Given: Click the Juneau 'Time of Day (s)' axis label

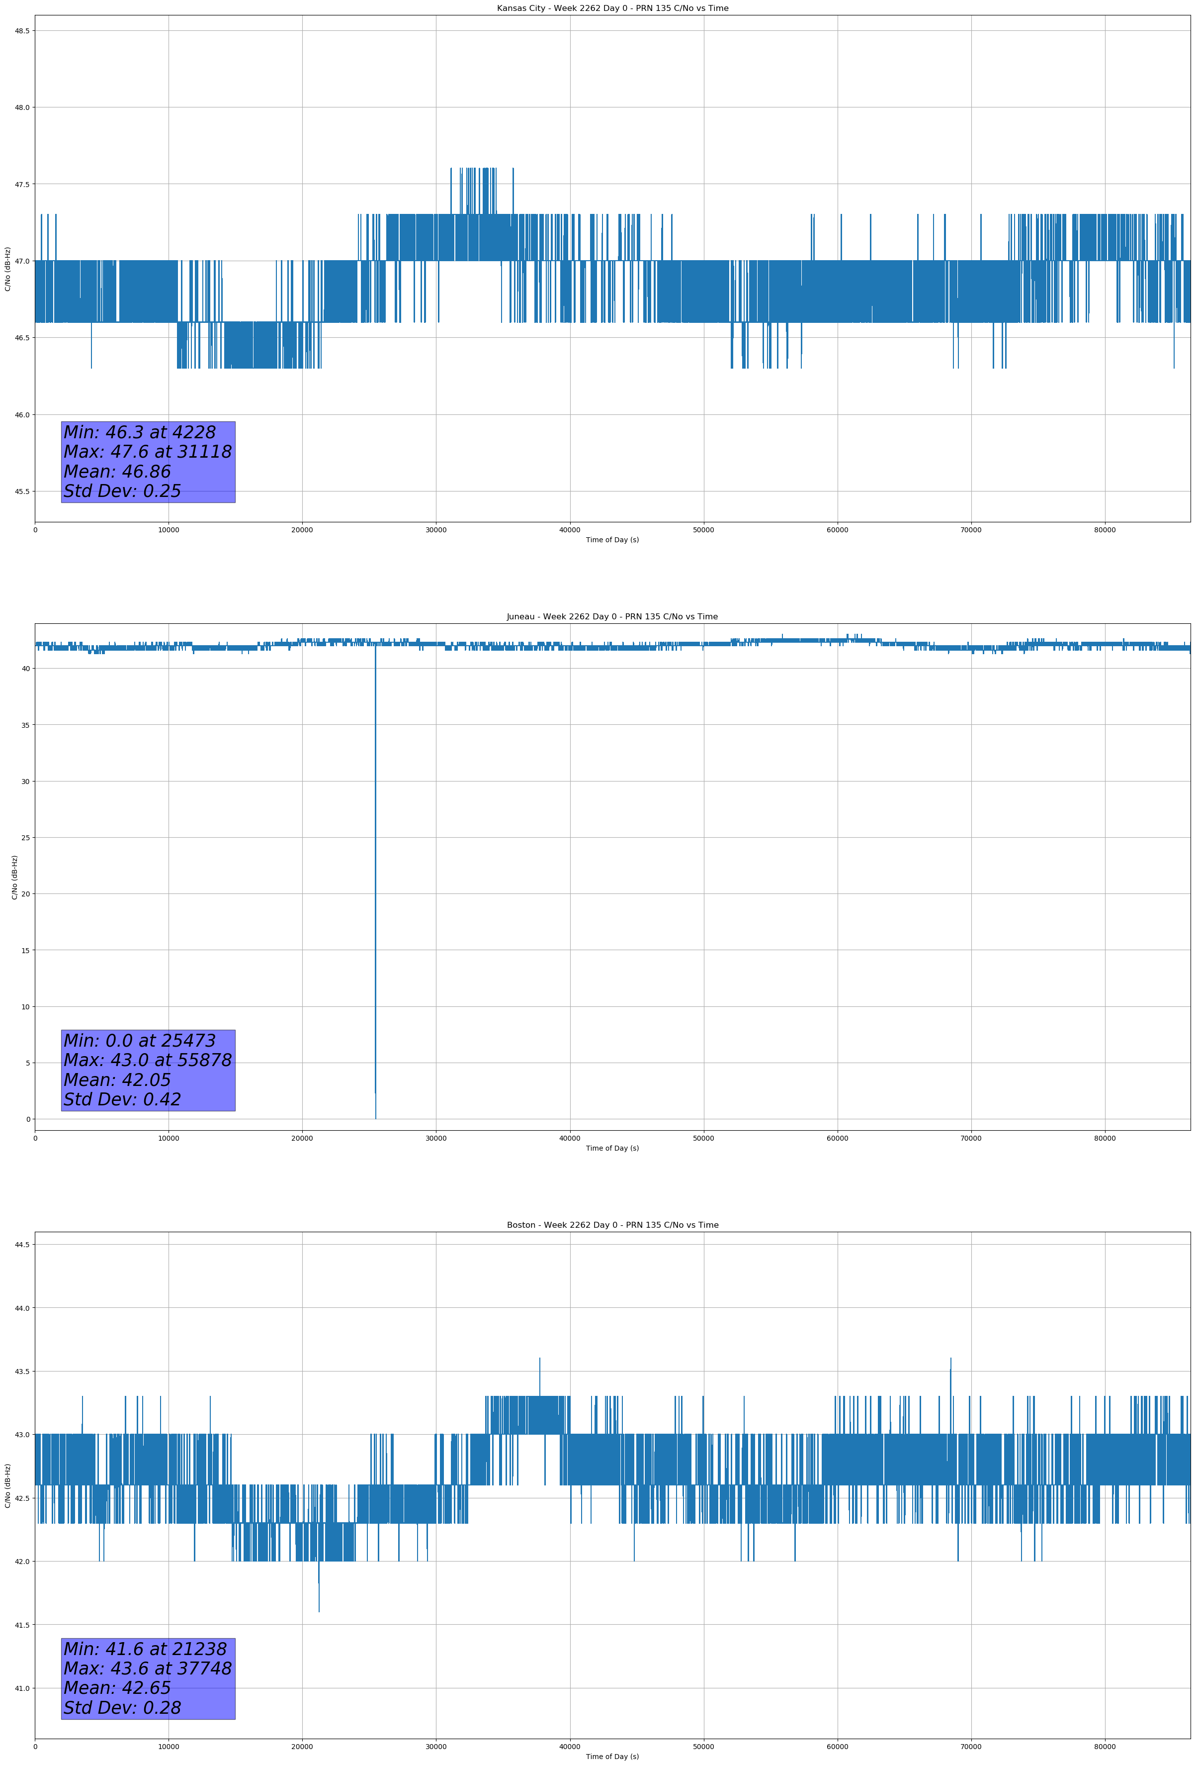Looking at the screenshot, I should coord(612,1148).
